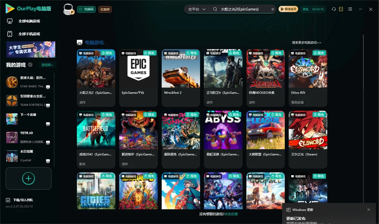This screenshot has height=224, width=379.
Task: Open the user avatar profile
Action: tap(68, 9)
